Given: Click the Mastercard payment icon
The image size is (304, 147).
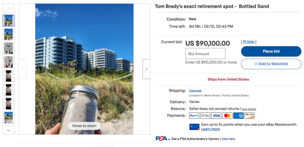Looking at the screenshot, I should [x=227, y=116].
